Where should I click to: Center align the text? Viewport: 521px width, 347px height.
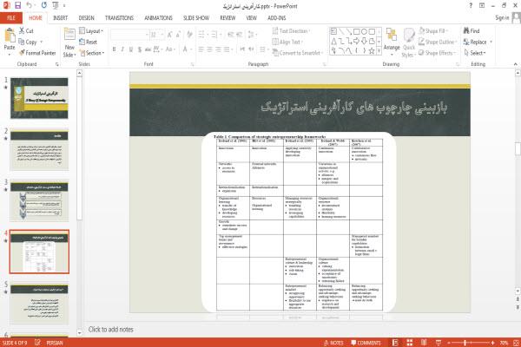(x=209, y=49)
